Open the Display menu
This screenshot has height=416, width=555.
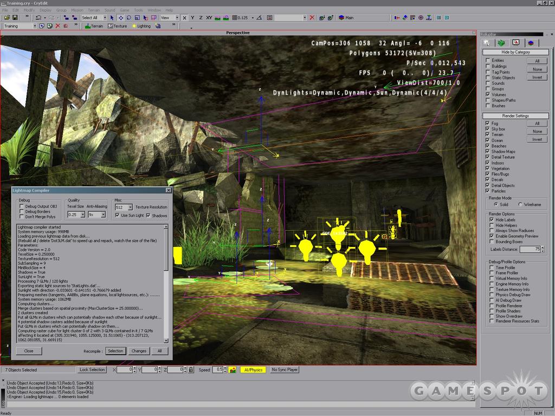click(46, 10)
